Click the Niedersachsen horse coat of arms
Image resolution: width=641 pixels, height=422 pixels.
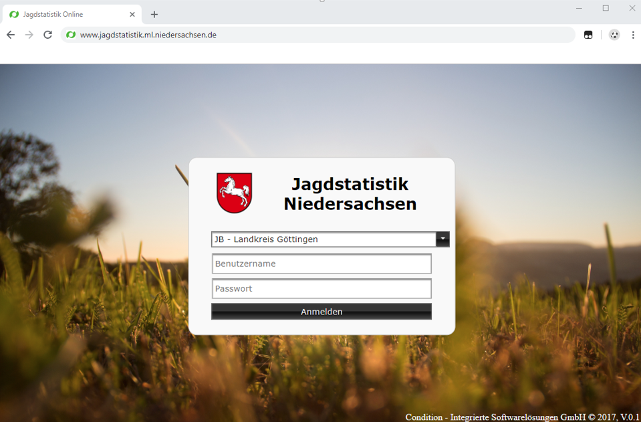(234, 193)
